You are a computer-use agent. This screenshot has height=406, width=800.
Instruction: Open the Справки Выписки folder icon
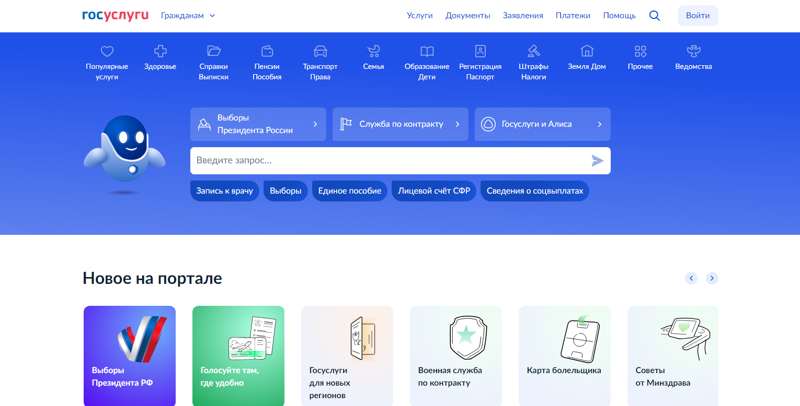point(214,51)
